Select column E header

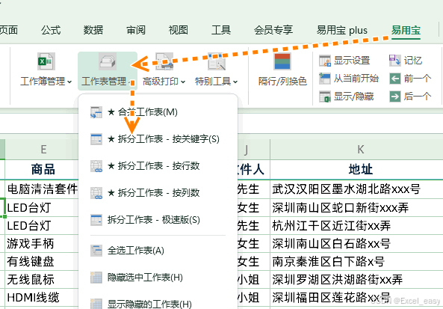tap(42, 150)
